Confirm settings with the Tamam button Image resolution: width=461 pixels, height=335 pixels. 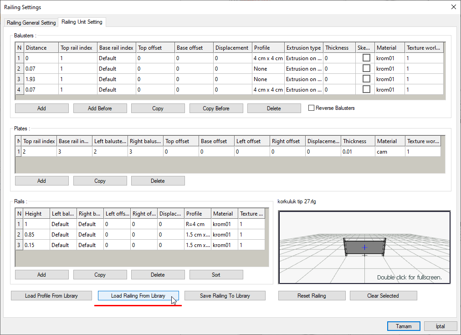point(404,326)
